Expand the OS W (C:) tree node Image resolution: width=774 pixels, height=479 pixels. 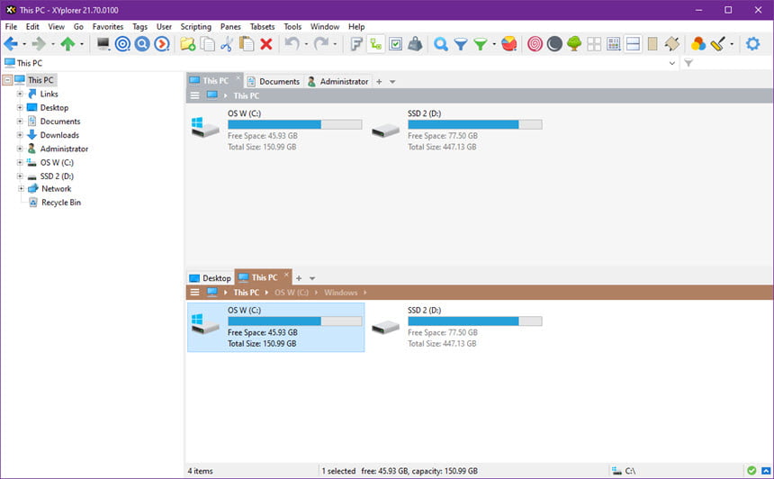[x=20, y=162]
